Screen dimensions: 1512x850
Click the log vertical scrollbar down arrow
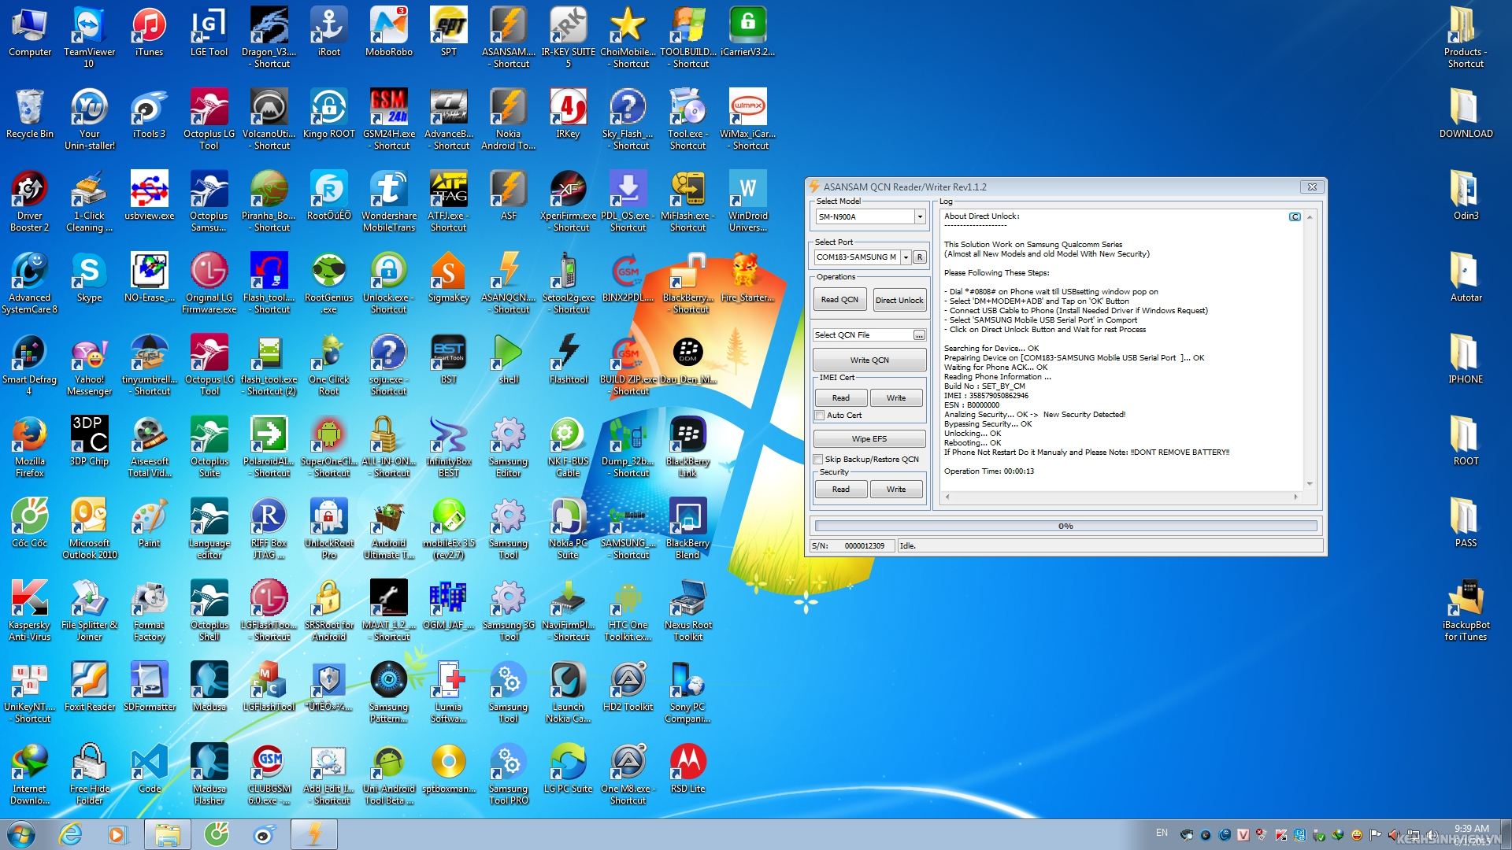click(1310, 484)
